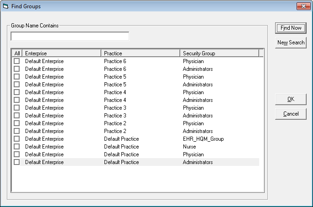Sort by the Enterprise column header
This screenshot has height=207, width=313.
(62, 53)
